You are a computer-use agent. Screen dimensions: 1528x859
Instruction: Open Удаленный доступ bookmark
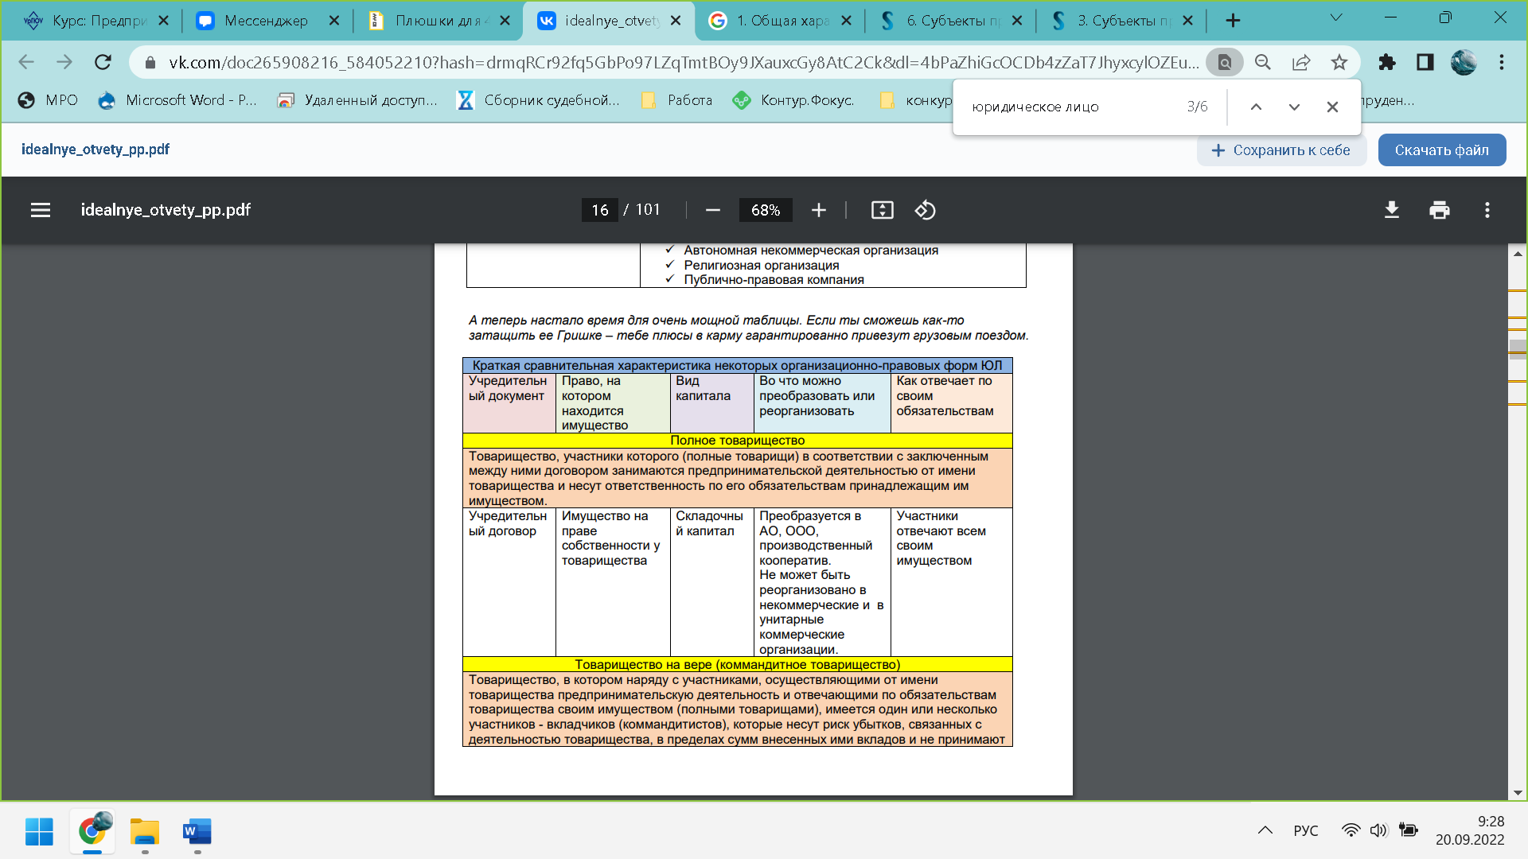pos(357,100)
